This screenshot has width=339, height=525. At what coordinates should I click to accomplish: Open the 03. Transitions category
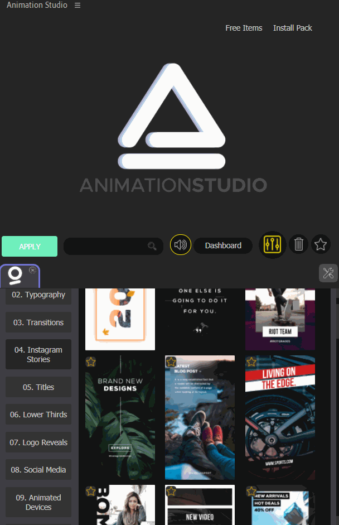(x=38, y=322)
